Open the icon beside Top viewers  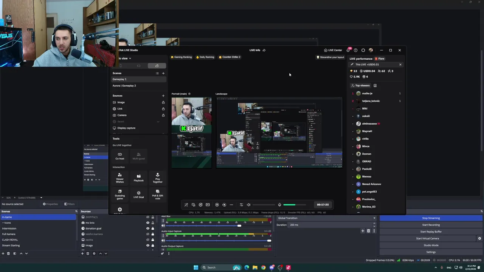point(375,85)
